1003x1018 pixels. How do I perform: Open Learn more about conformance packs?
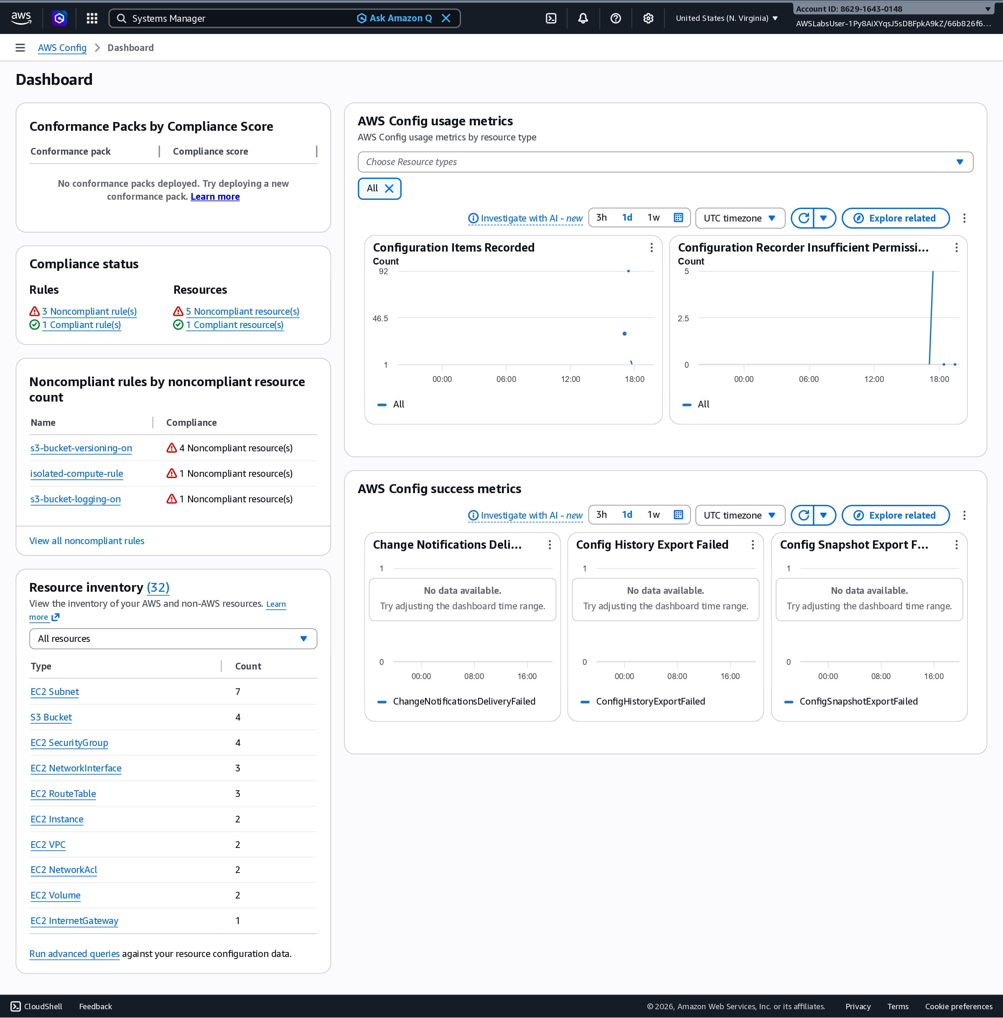pos(215,196)
